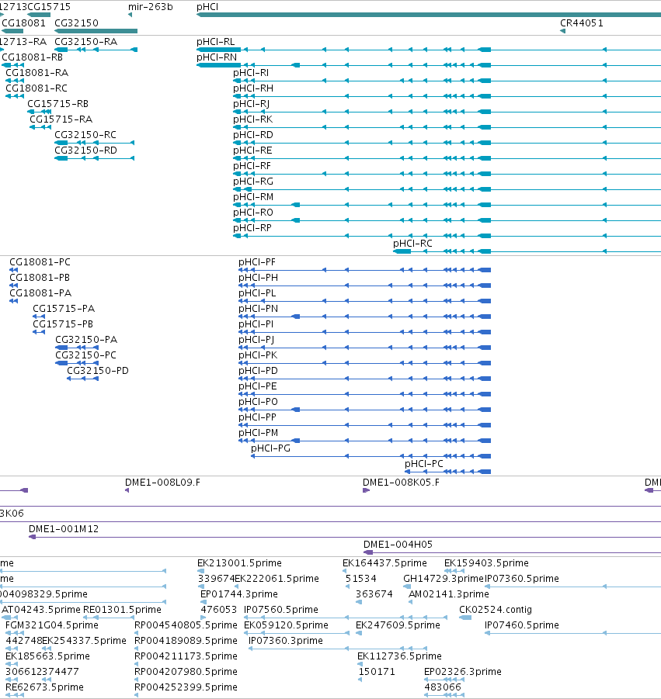Click protein label CG32150-PC

point(85,356)
